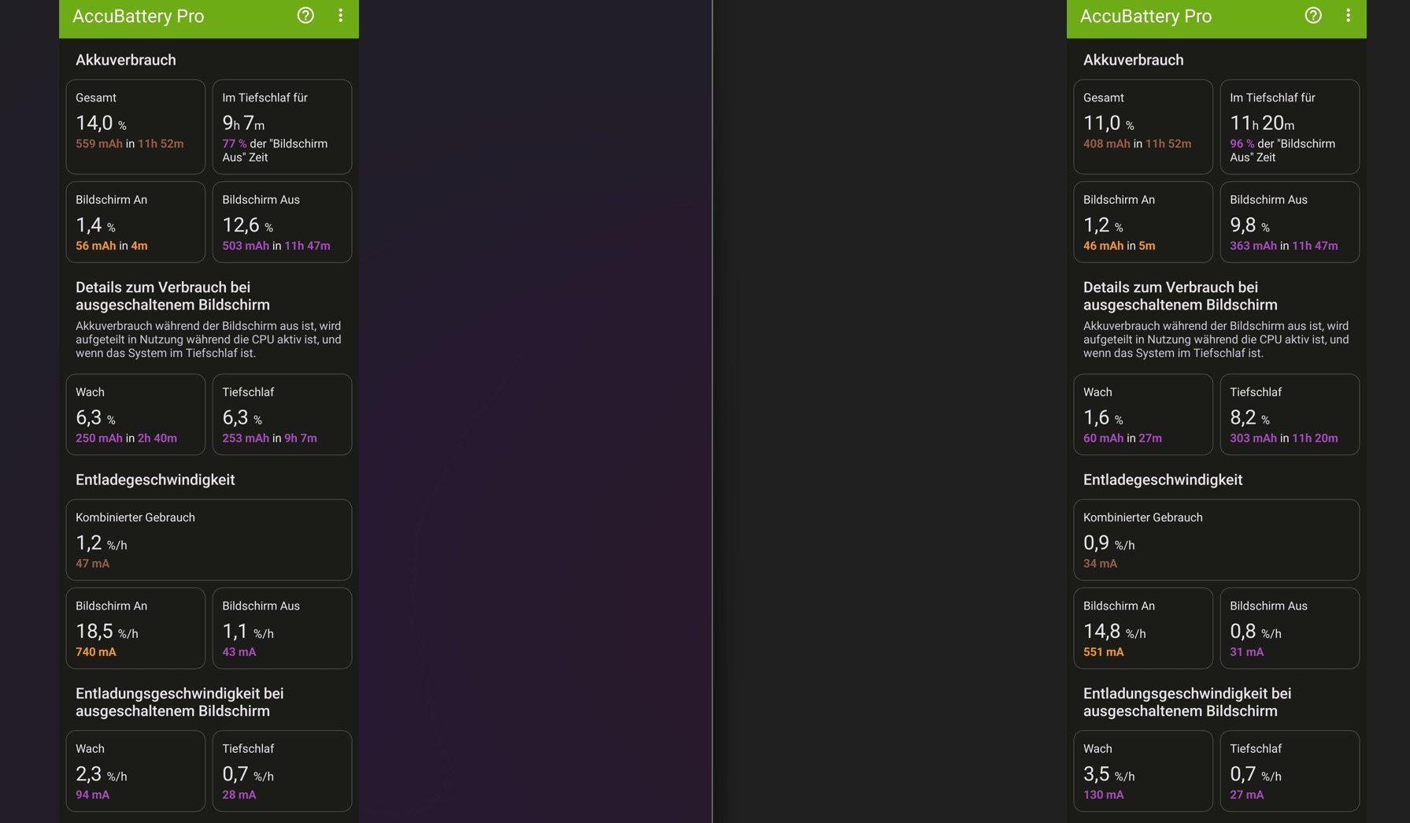
Task: Tap Bildschirm Aus card with 363 mAh
Action: 1290,222
